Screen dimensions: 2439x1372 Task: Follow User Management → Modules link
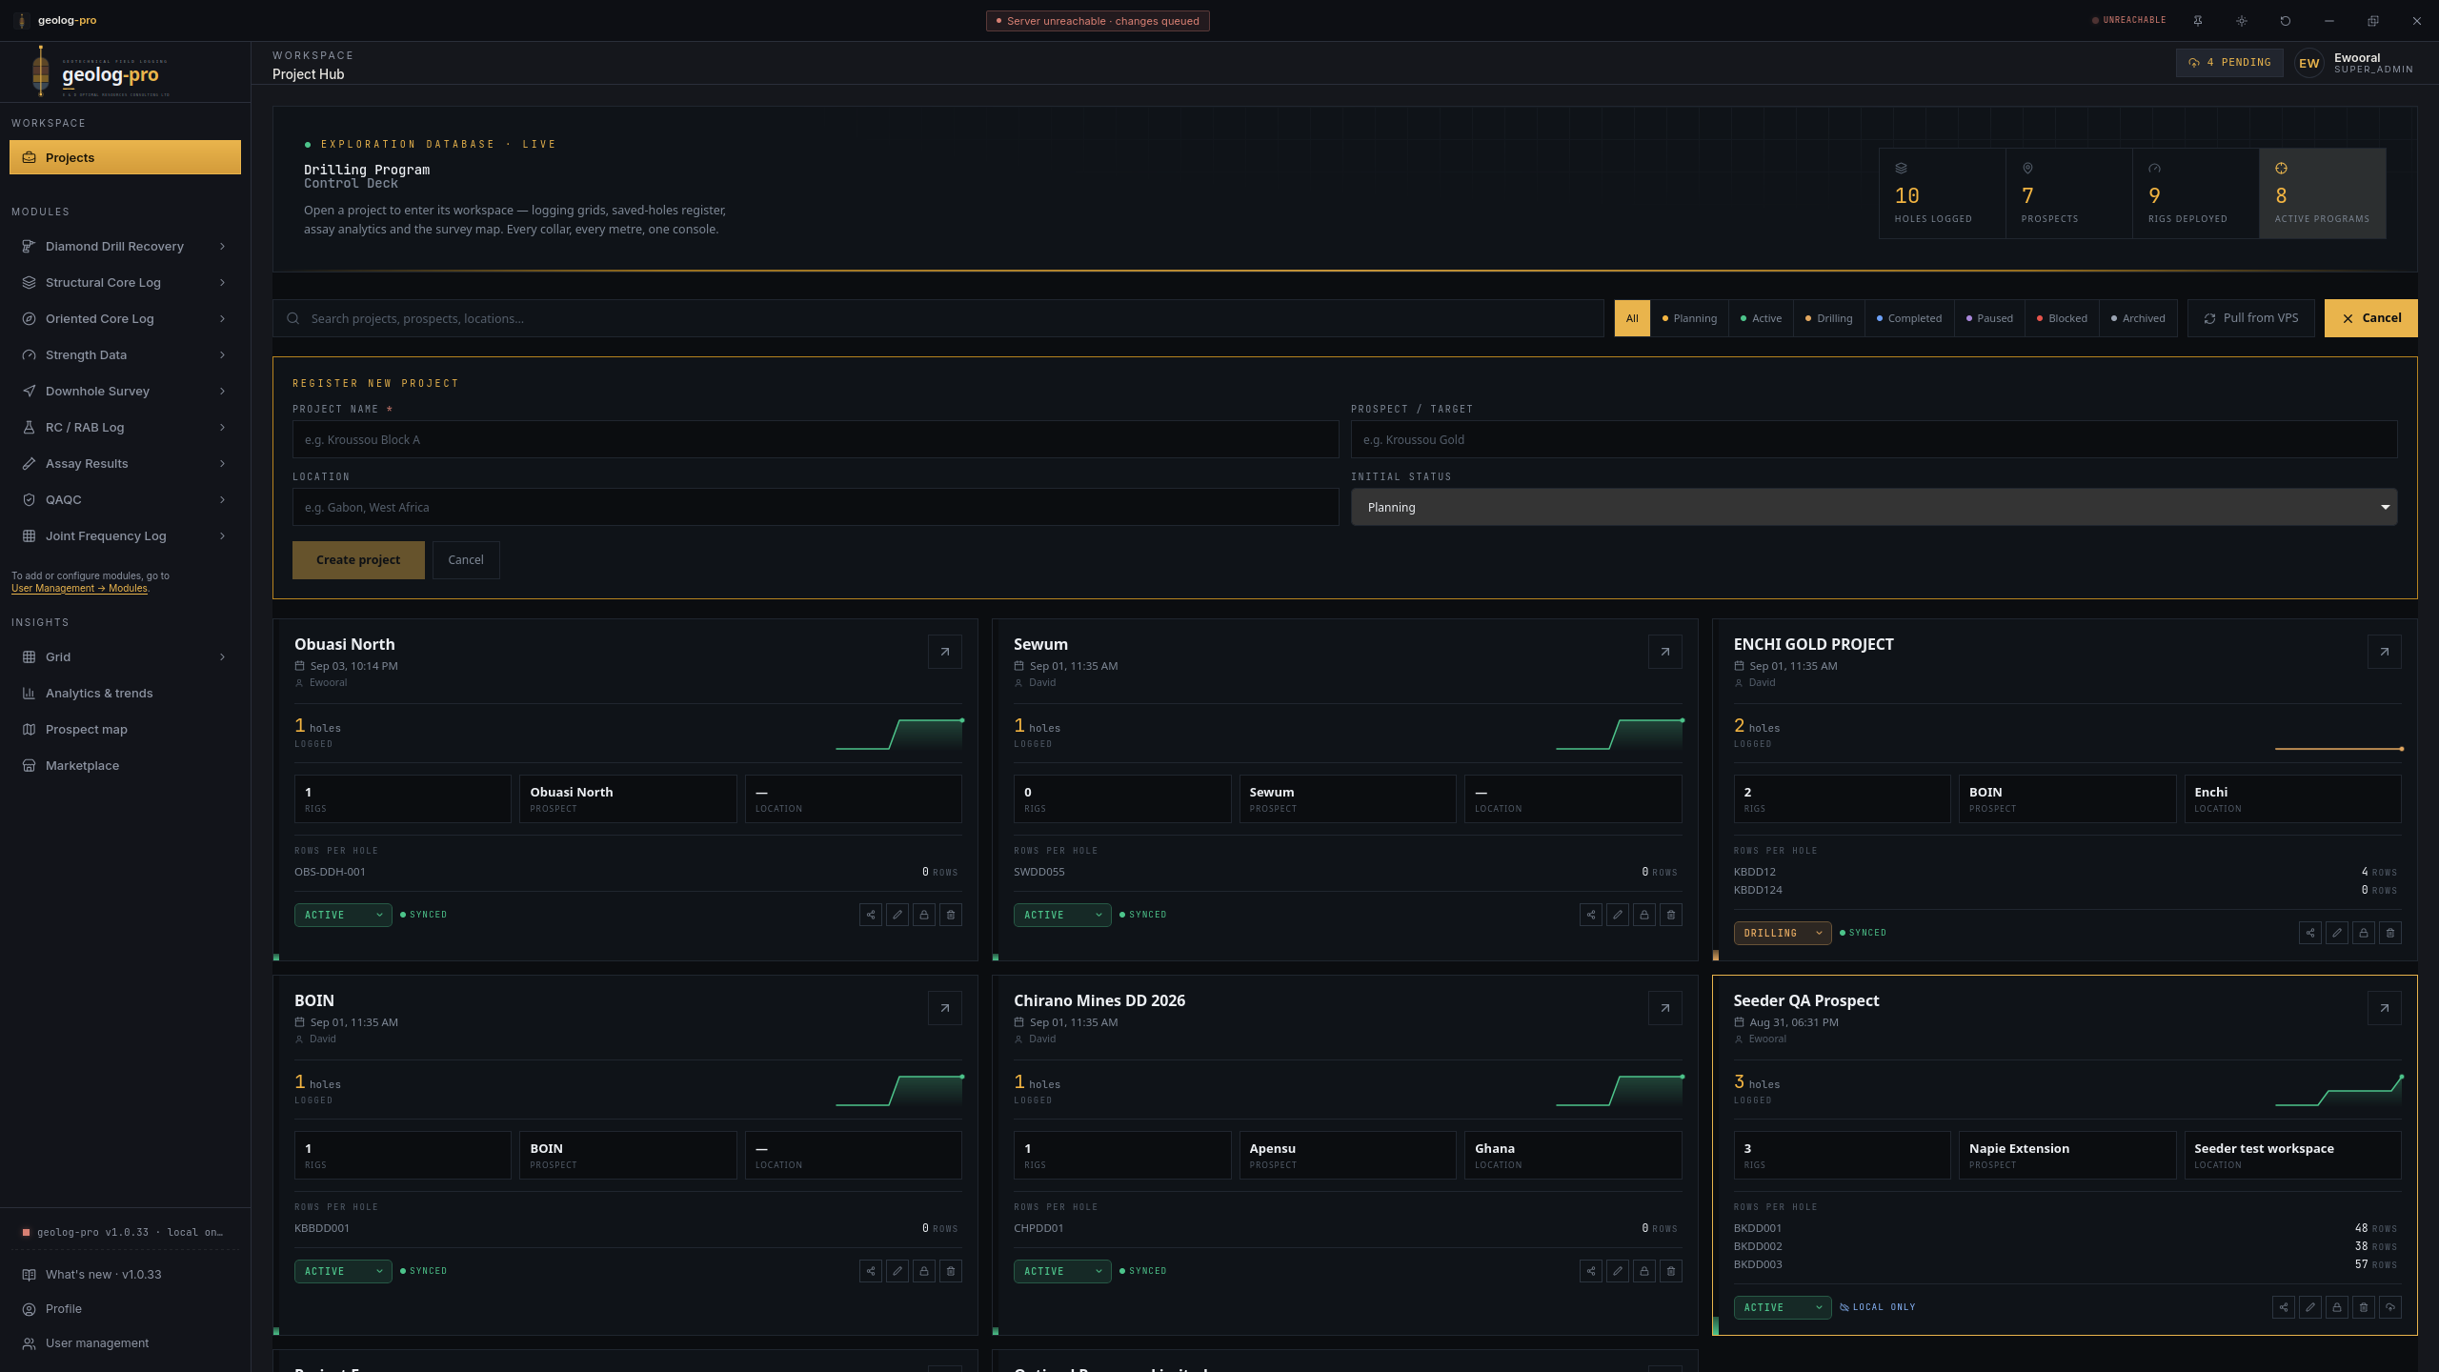pyautogui.click(x=79, y=588)
